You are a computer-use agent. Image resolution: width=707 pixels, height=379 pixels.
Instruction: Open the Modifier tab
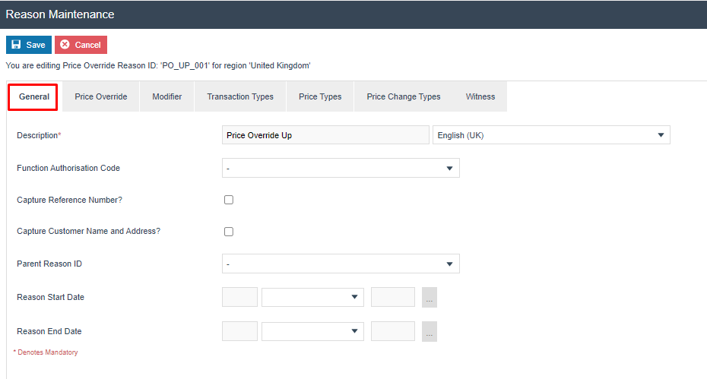coord(166,96)
